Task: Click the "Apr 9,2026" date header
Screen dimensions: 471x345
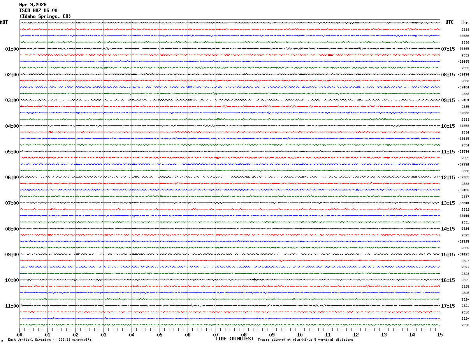Action: [x=33, y=5]
